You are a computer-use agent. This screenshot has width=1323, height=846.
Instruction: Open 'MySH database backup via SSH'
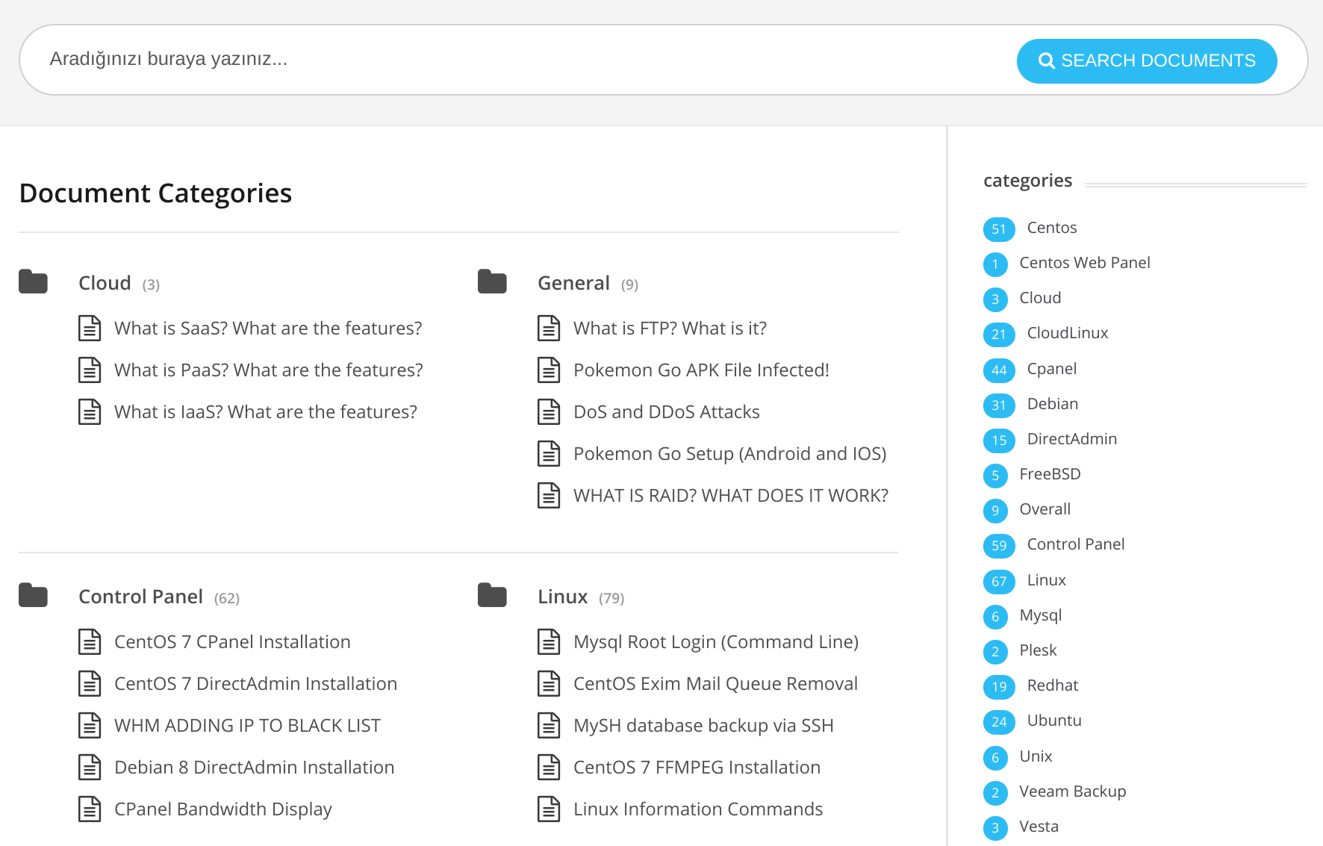pos(703,725)
